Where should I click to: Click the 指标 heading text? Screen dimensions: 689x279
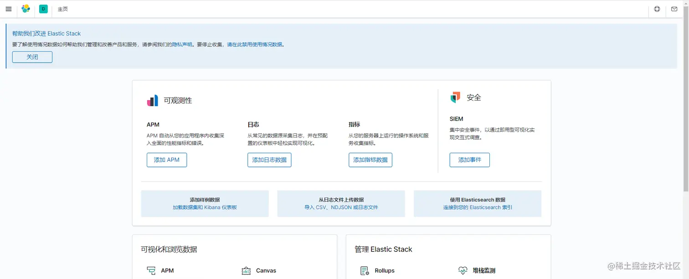(x=355, y=124)
